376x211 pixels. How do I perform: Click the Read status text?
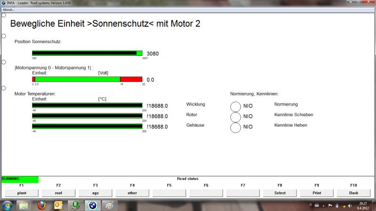click(188, 179)
